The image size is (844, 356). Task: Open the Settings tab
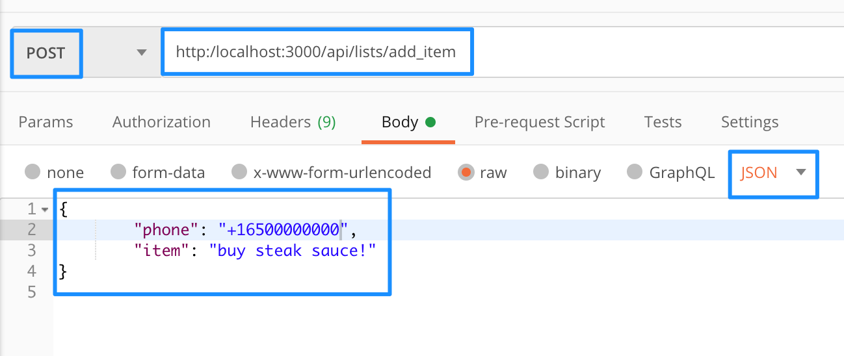749,122
